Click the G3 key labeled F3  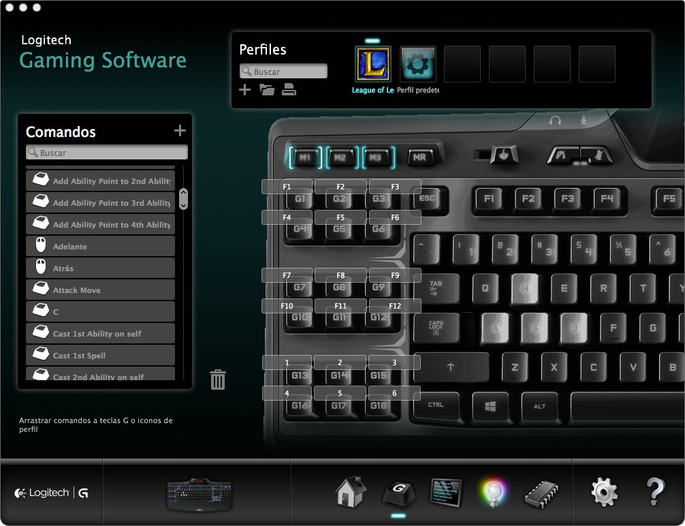pos(379,199)
